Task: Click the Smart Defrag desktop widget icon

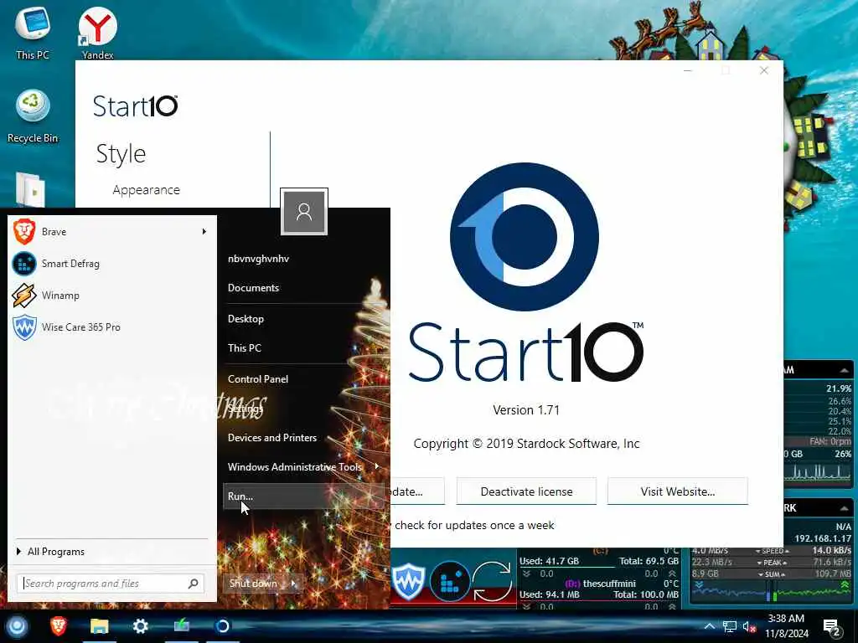Action: click(x=450, y=582)
